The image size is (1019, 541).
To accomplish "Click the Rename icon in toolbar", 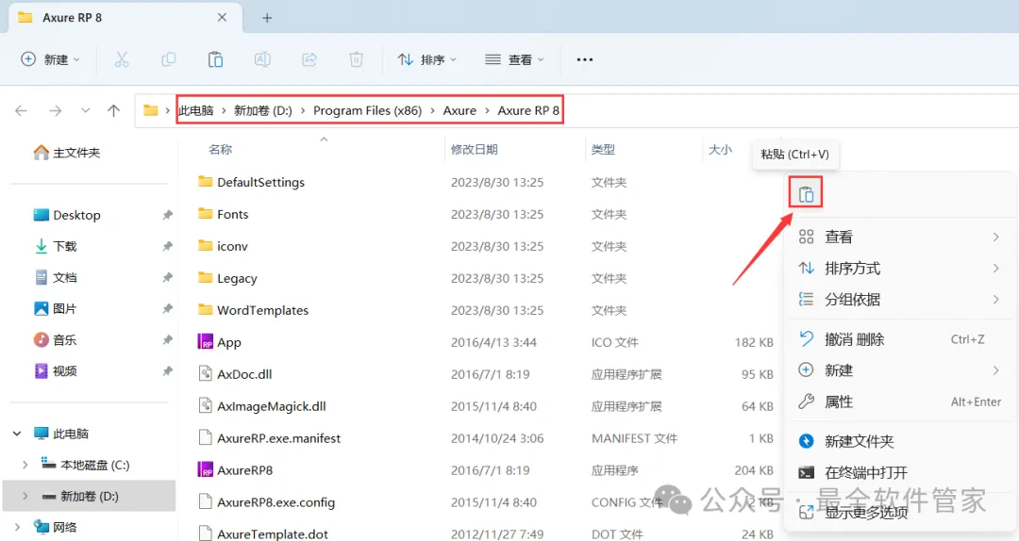I will pos(262,59).
